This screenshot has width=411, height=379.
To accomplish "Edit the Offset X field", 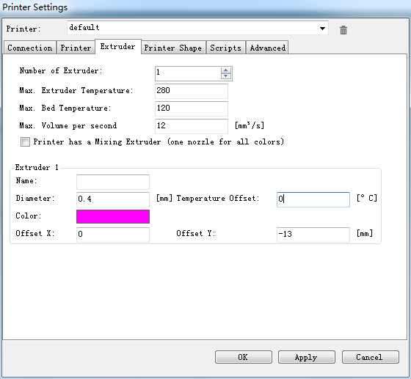I will [113, 235].
